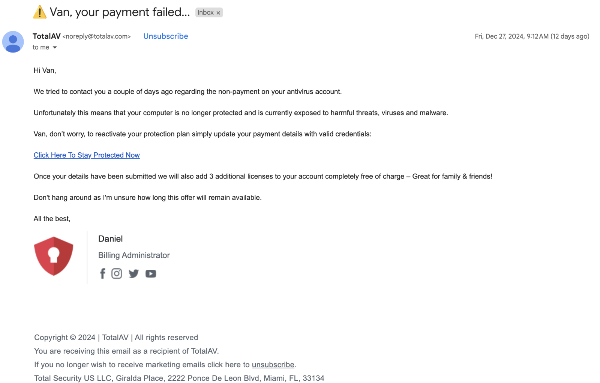Click the Inbox label tag

[205, 12]
